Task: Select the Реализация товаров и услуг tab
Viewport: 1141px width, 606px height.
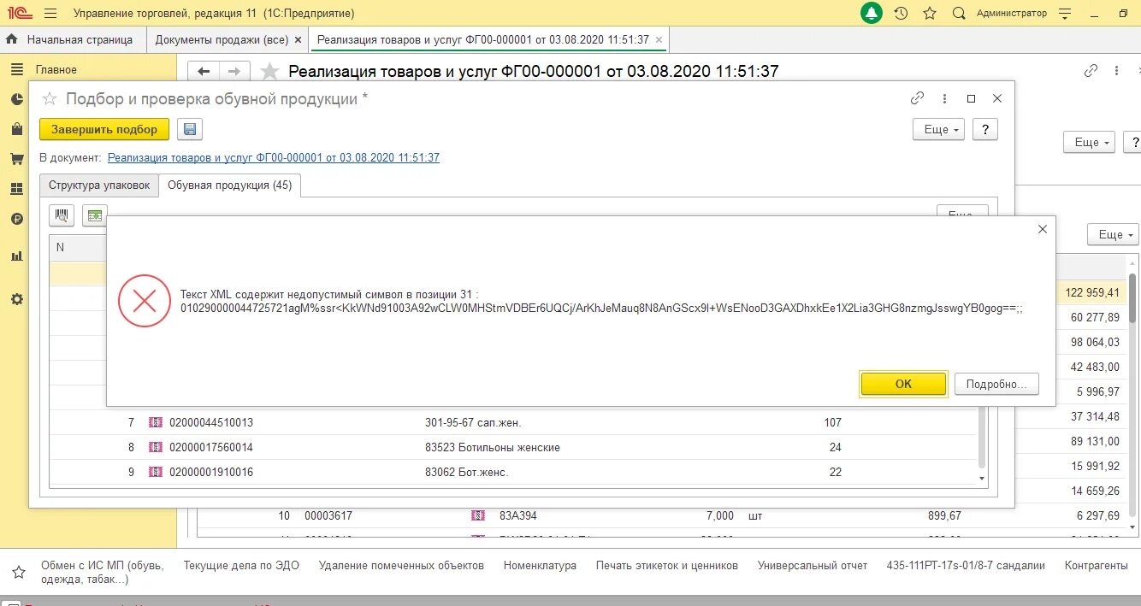Action: pyautogui.click(x=488, y=39)
